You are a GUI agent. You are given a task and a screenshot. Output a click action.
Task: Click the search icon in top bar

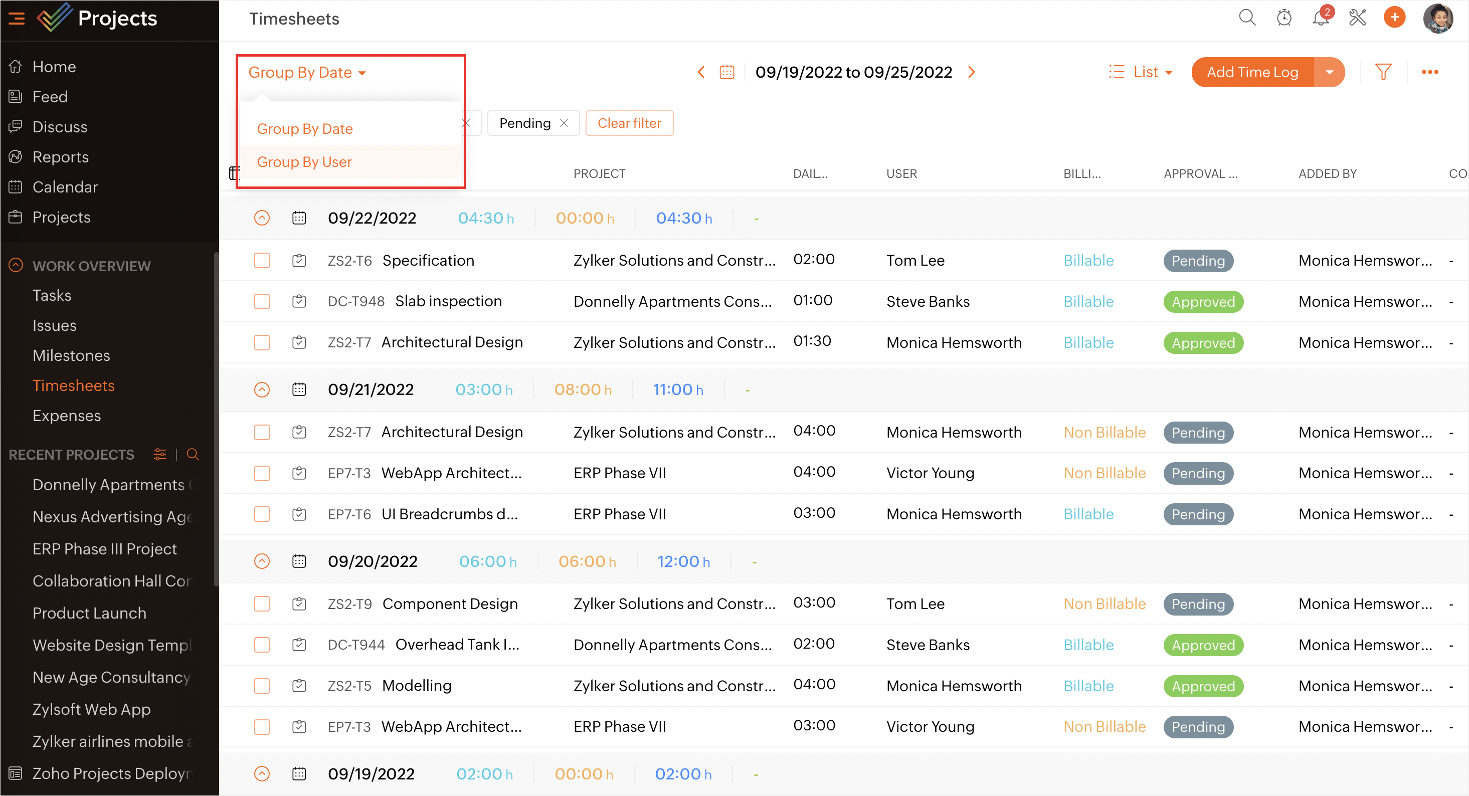pos(1247,18)
